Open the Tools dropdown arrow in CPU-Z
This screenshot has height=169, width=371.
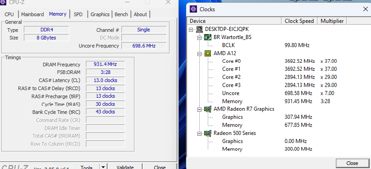[x=103, y=167]
